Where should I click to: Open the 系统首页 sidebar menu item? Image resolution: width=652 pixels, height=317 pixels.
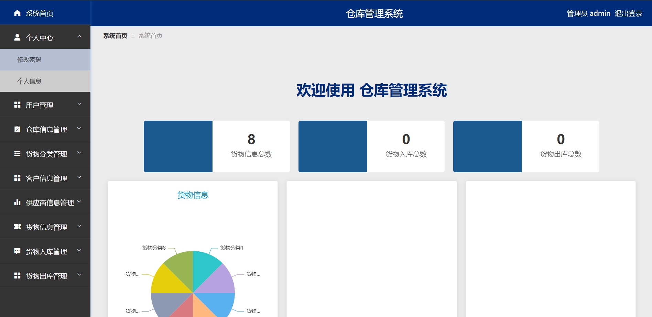pyautogui.click(x=45, y=13)
